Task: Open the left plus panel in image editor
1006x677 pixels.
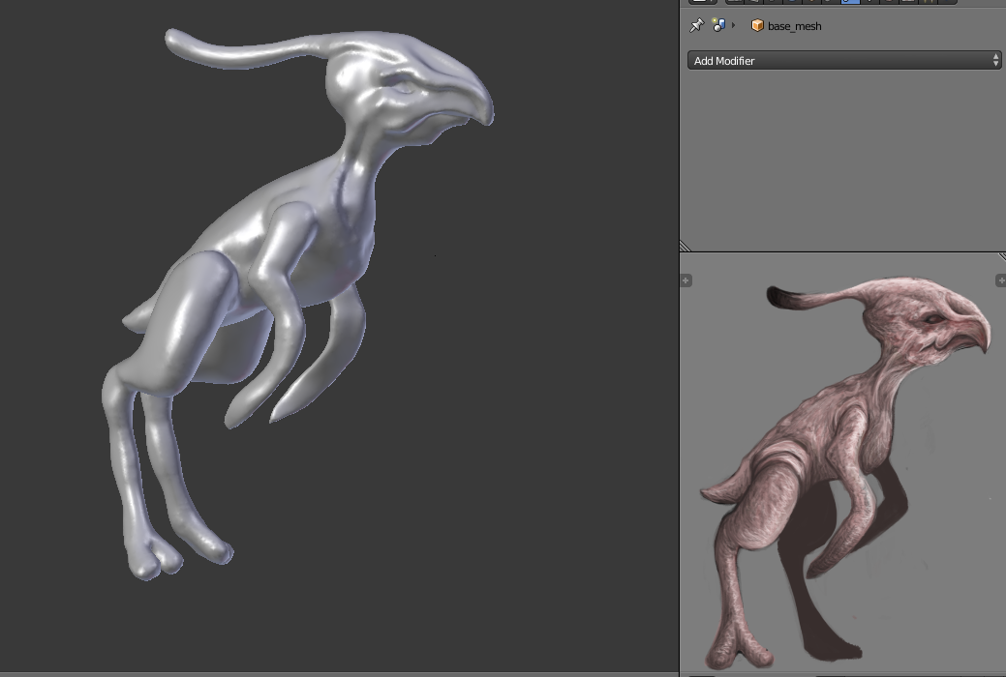Action: click(686, 280)
